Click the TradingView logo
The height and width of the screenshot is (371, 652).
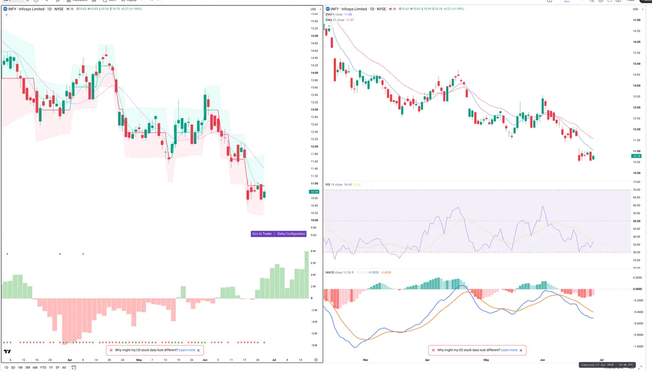(x=8, y=352)
